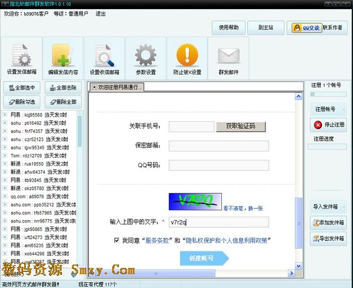This screenshot has height=288, width=353.
Task: Open the 编辑发信内容 folder icon
Action: pyautogui.click(x=63, y=58)
